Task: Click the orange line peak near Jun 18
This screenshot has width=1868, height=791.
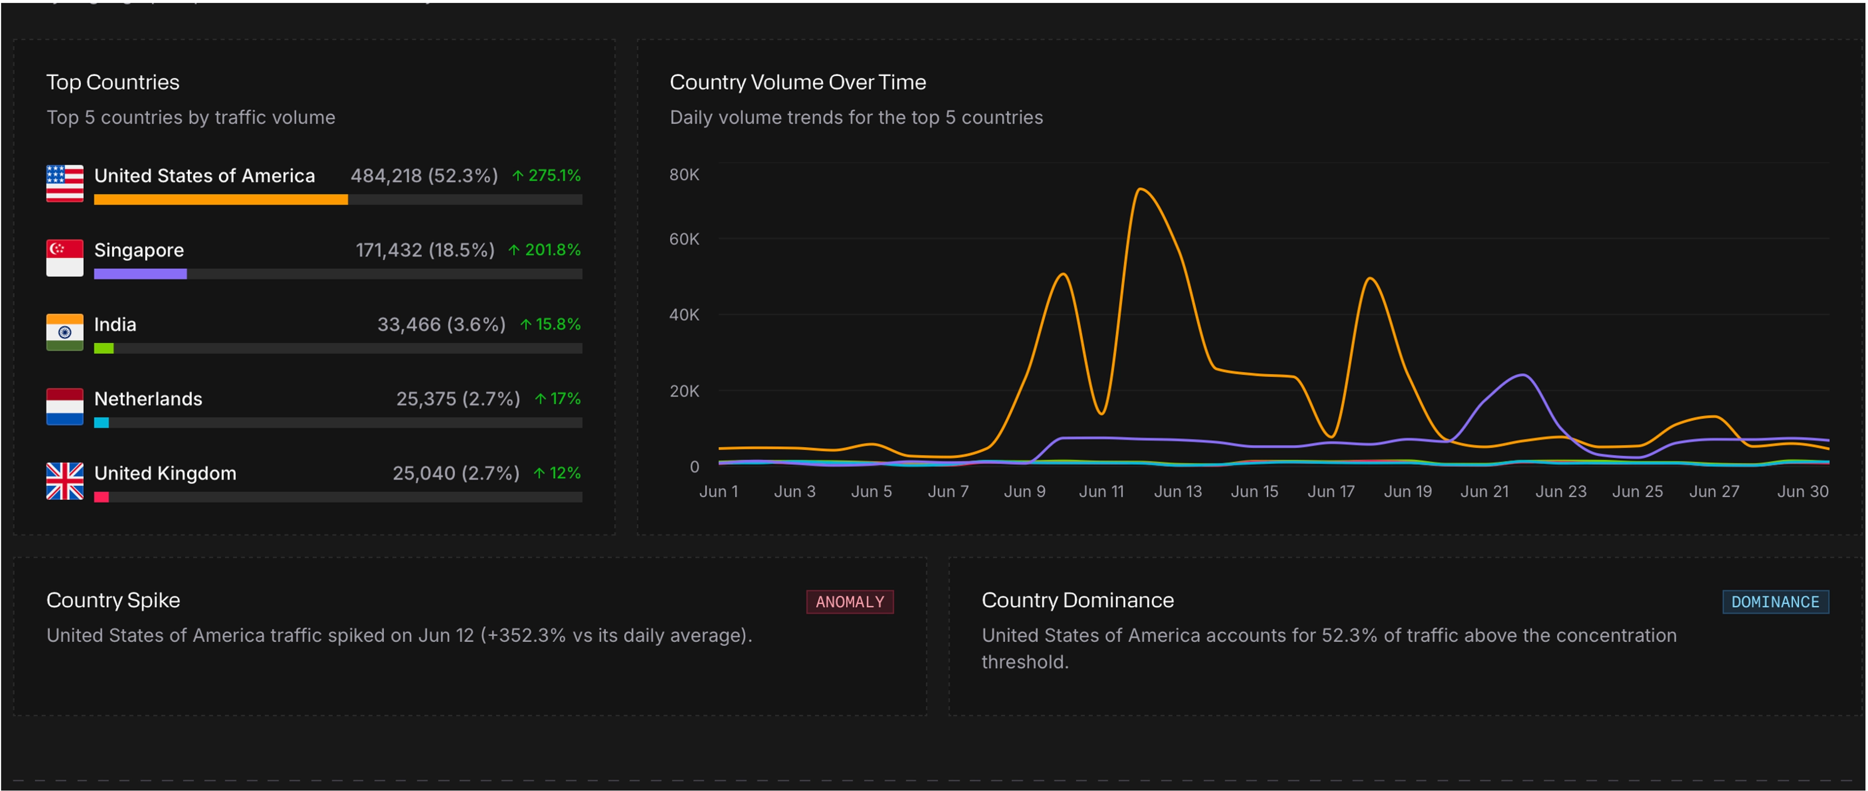Action: (1370, 279)
